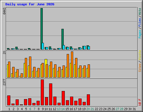Click day label 29 on the x-axis
143x112 pixels.
click(126, 109)
